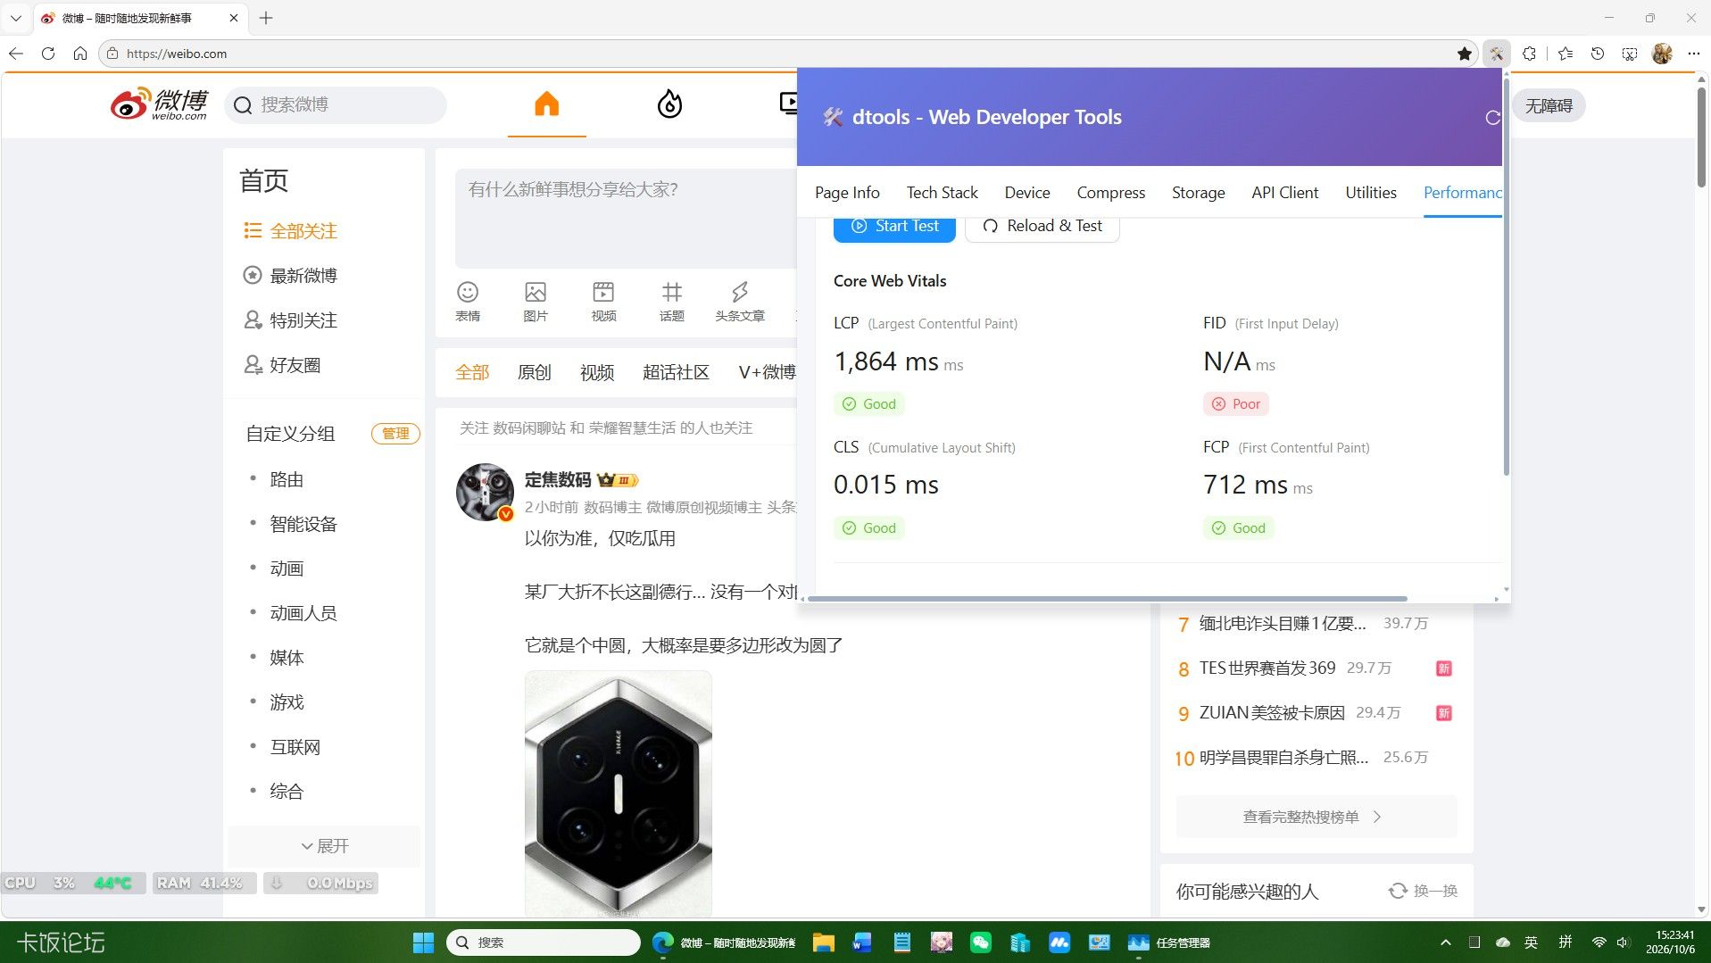
Task: Insert an emoji via 表情 icon
Action: [x=468, y=301]
